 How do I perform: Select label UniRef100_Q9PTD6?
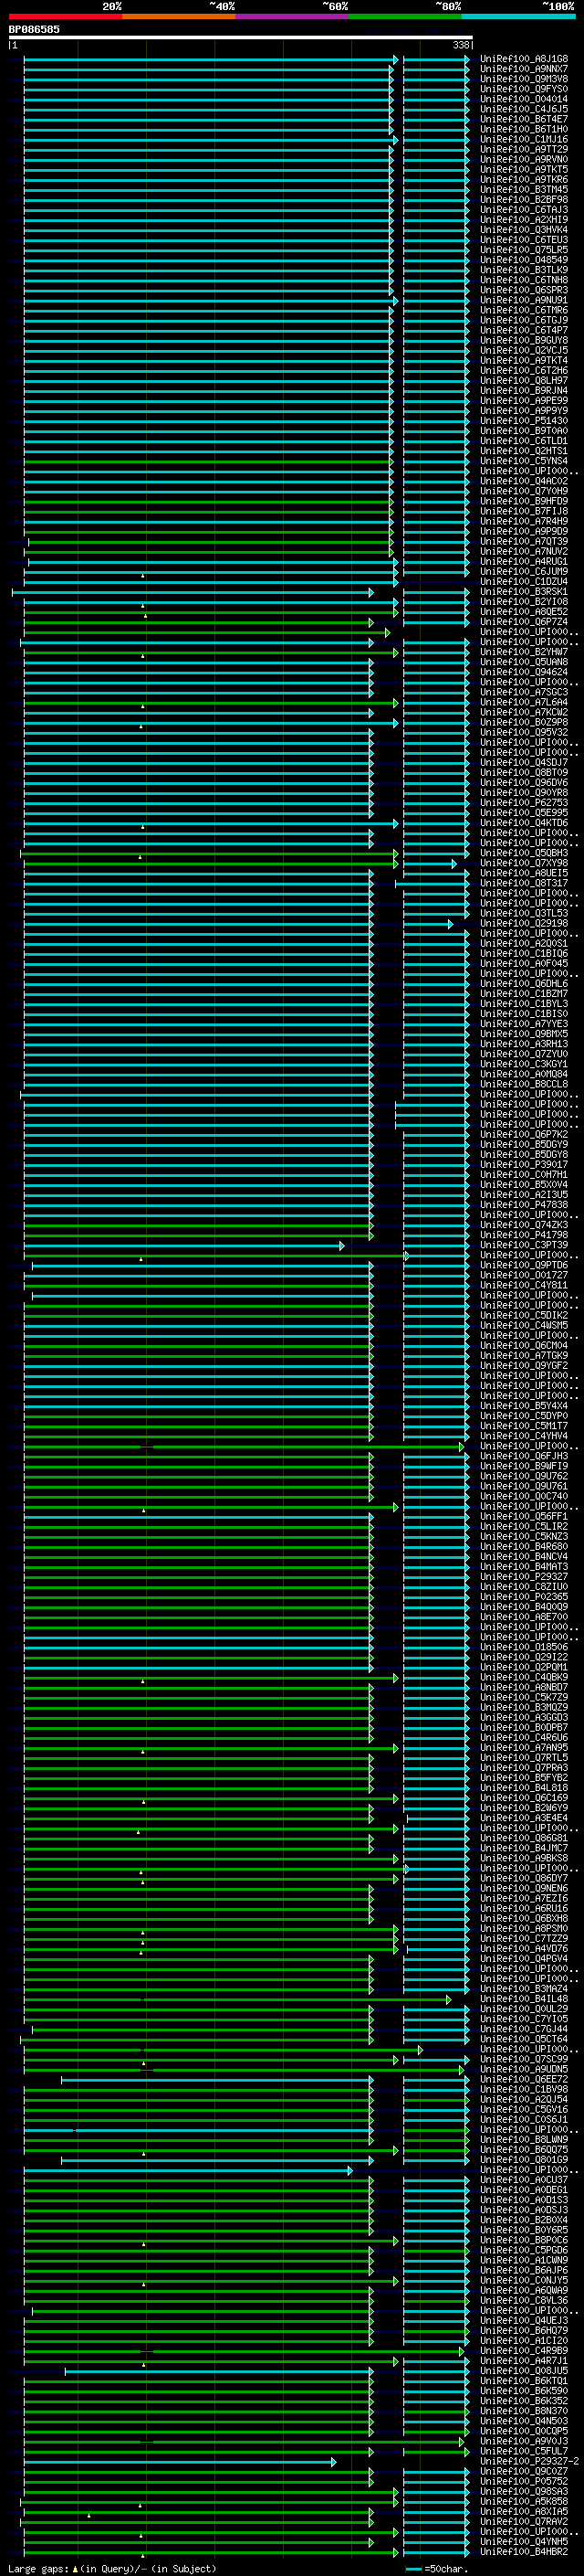tap(523, 1265)
